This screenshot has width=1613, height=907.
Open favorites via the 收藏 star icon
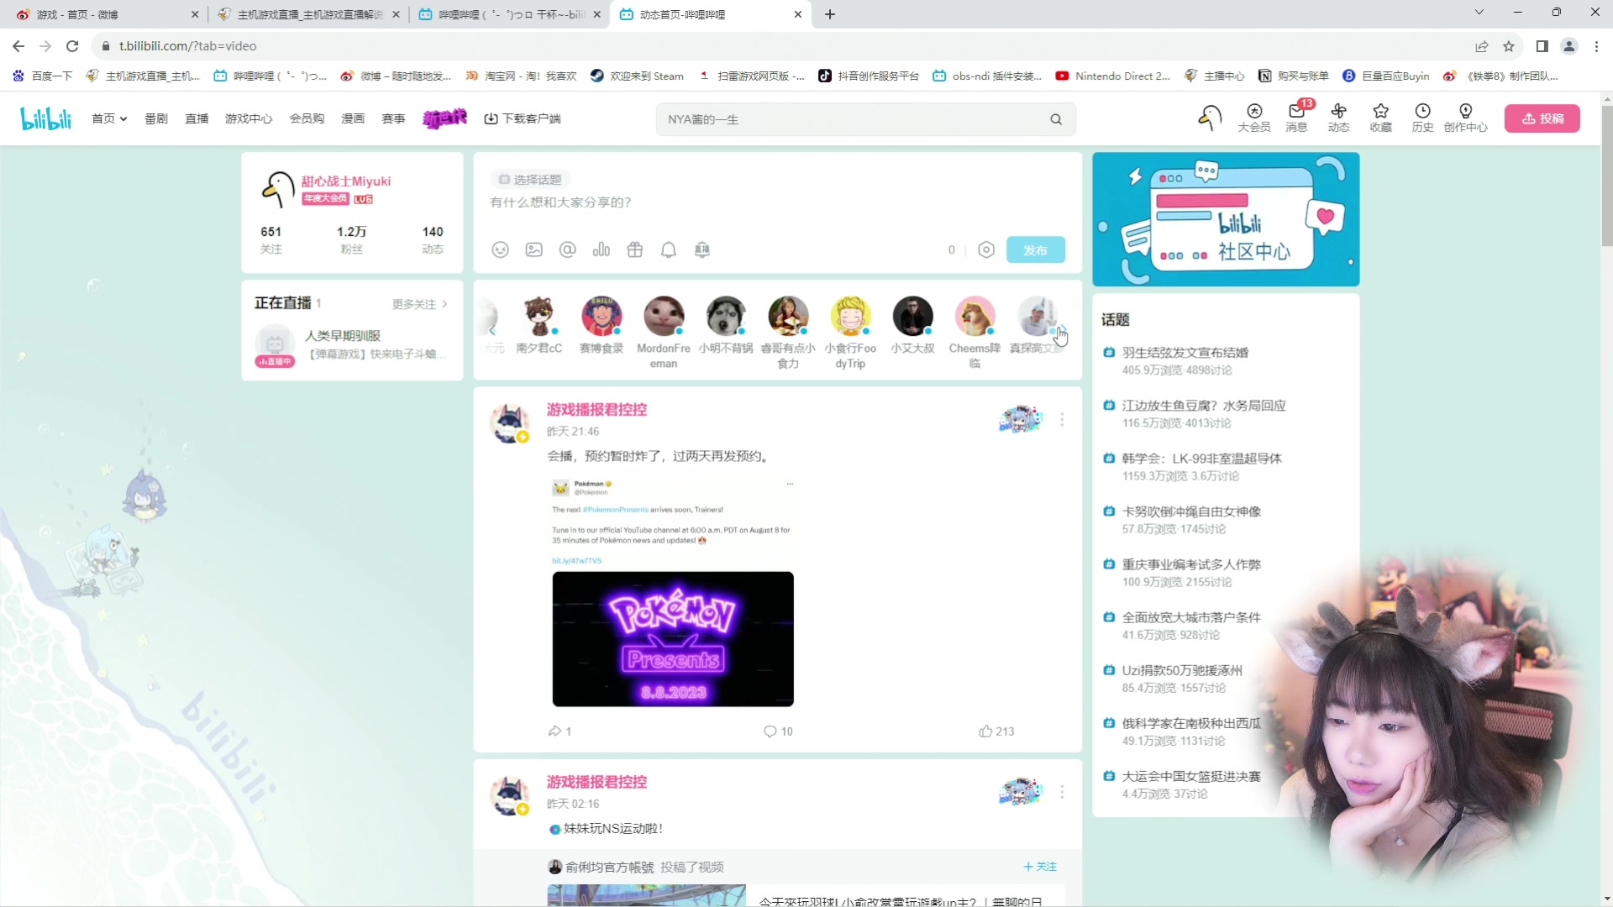[1381, 118]
